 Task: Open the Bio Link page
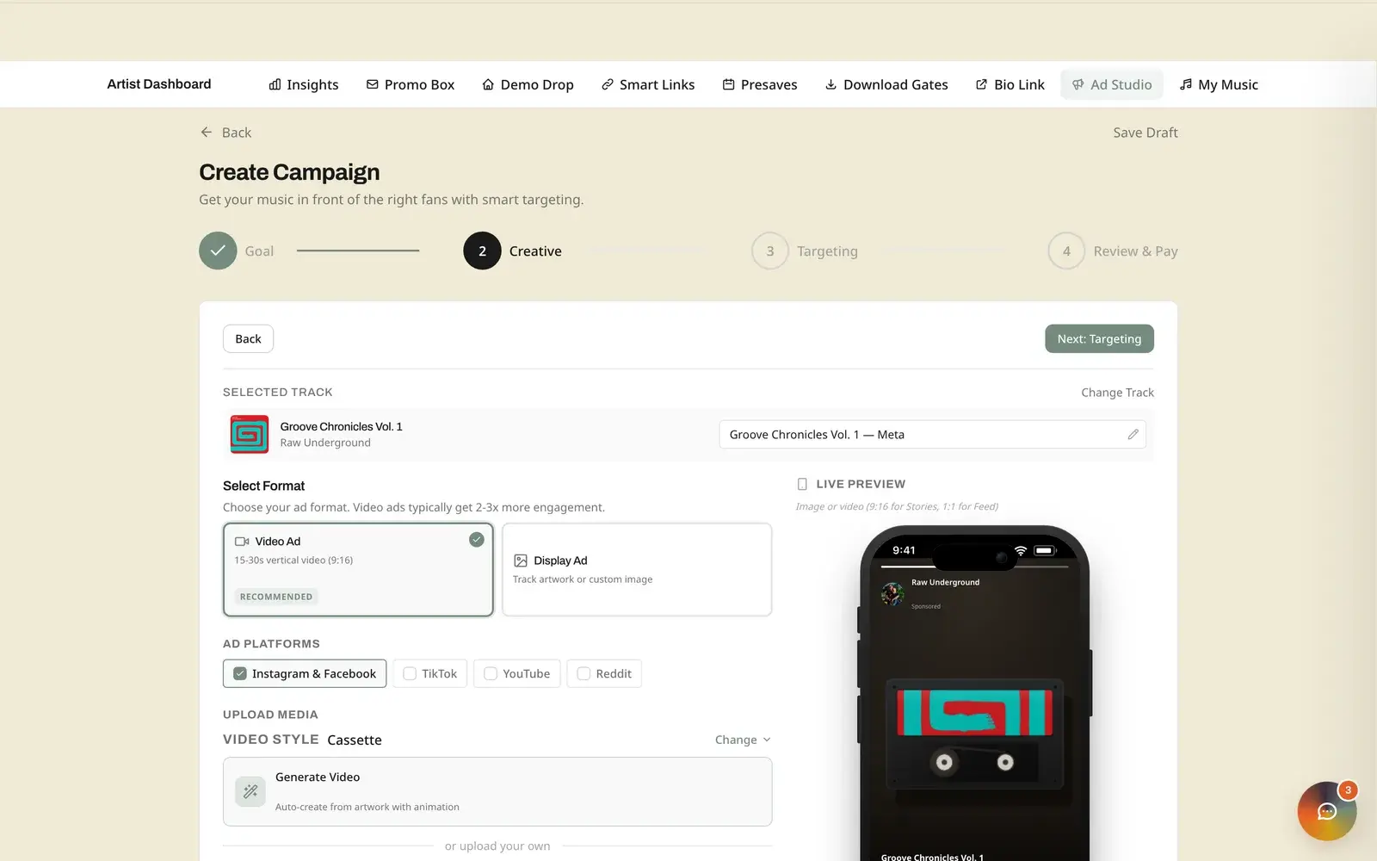1010,84
